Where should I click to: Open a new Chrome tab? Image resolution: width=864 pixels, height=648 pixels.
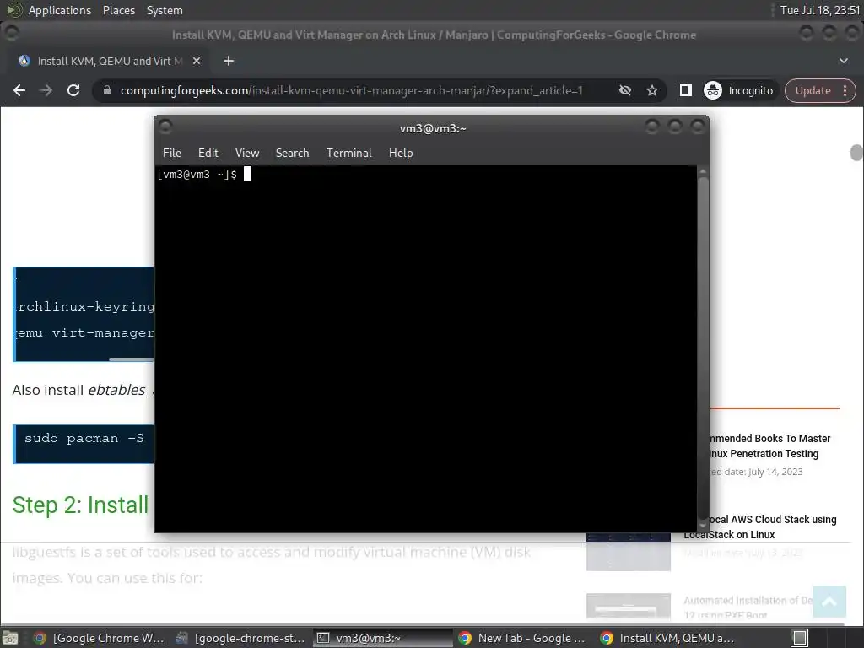click(229, 61)
